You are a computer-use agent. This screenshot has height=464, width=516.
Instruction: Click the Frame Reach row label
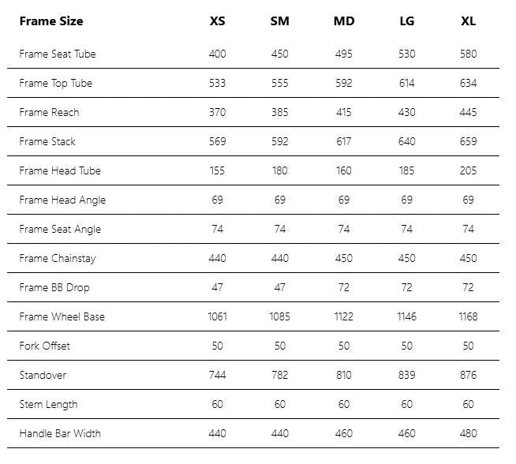(x=50, y=112)
